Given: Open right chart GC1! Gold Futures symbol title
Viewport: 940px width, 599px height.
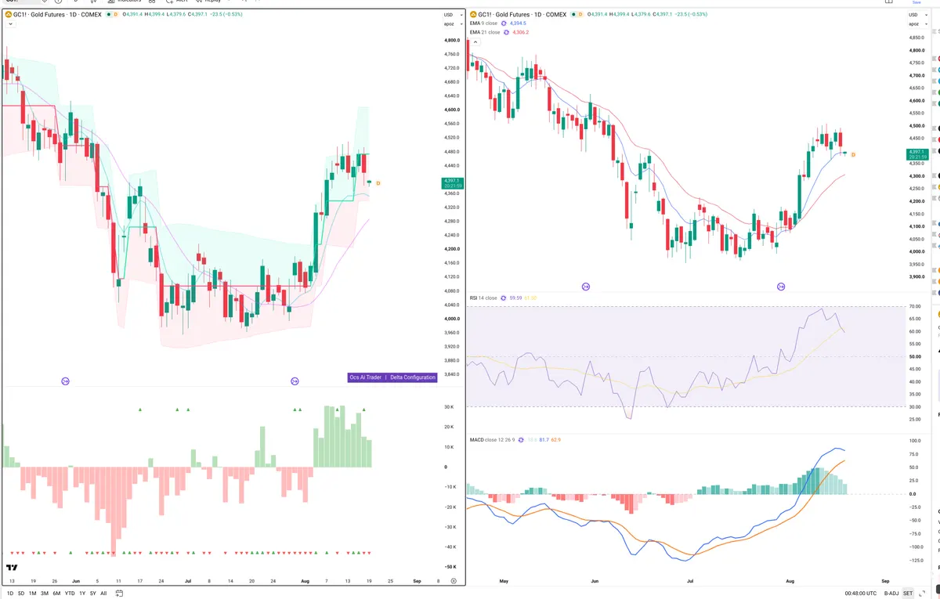Looking at the screenshot, I should (522, 15).
